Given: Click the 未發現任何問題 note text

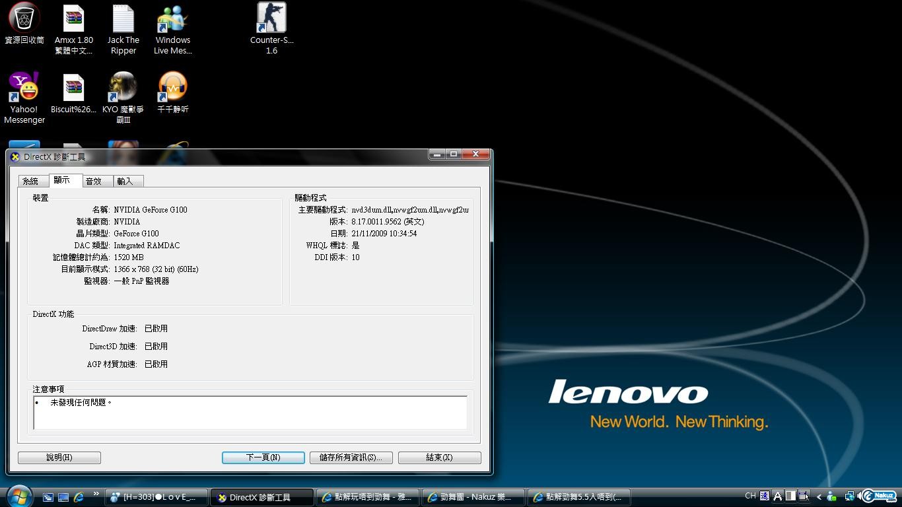Looking at the screenshot, I should point(81,402).
